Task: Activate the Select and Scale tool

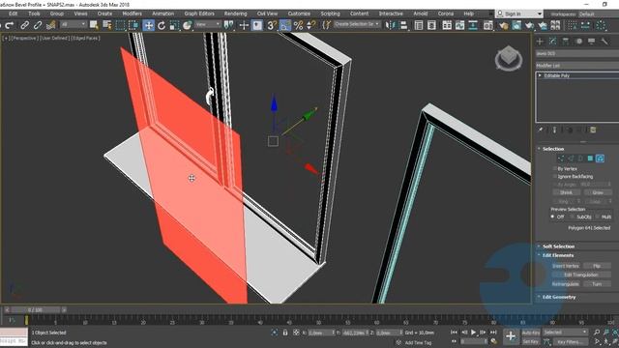Action: click(174, 25)
